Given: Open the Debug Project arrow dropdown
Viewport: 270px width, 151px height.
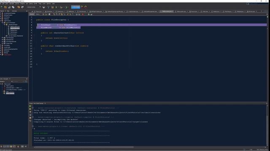Looking at the screenshot, I should (63, 7).
